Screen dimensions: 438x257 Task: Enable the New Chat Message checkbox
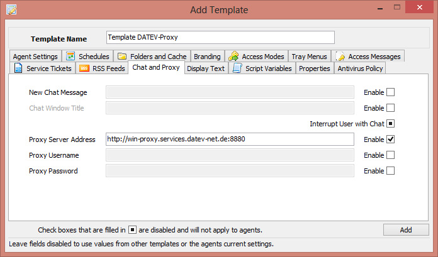pyautogui.click(x=391, y=92)
